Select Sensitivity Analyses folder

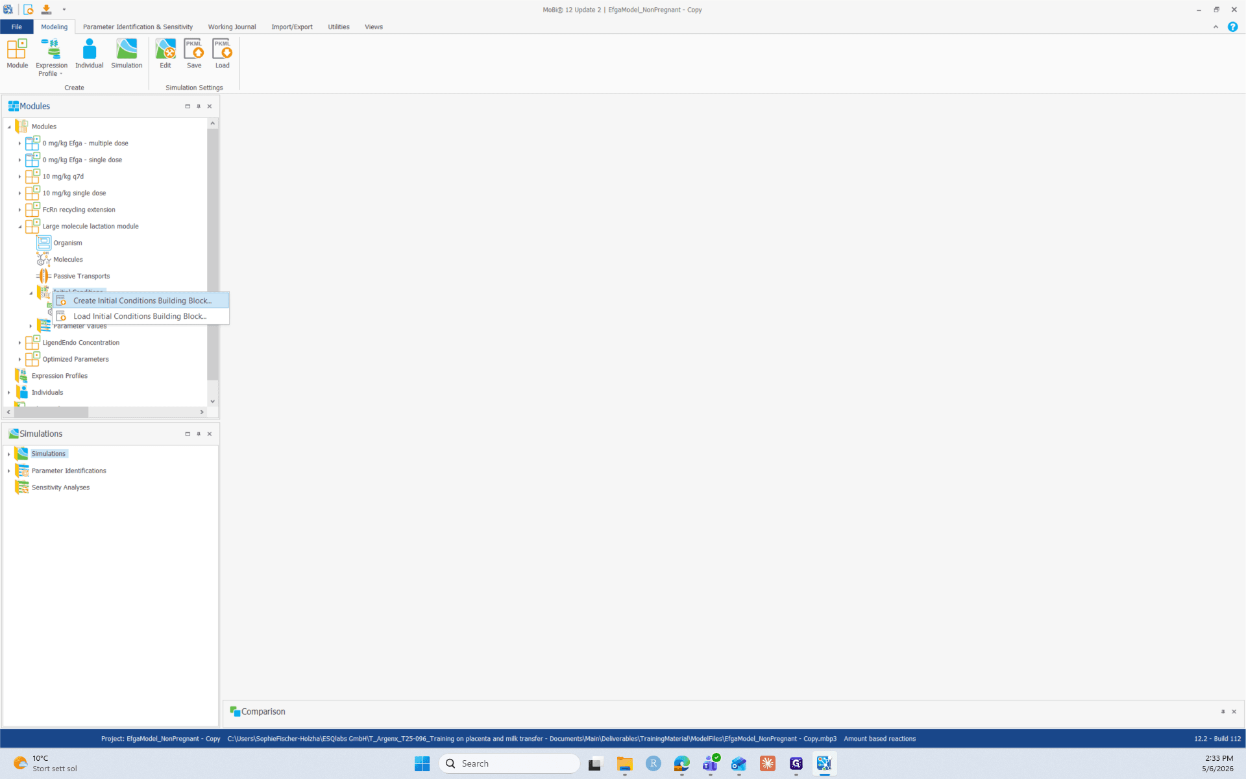pos(60,488)
